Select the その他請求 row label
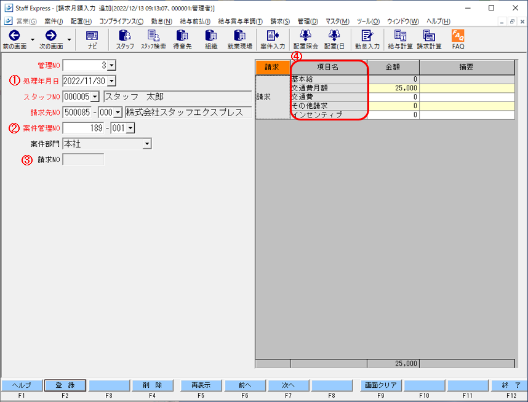528x402 pixels. 329,106
